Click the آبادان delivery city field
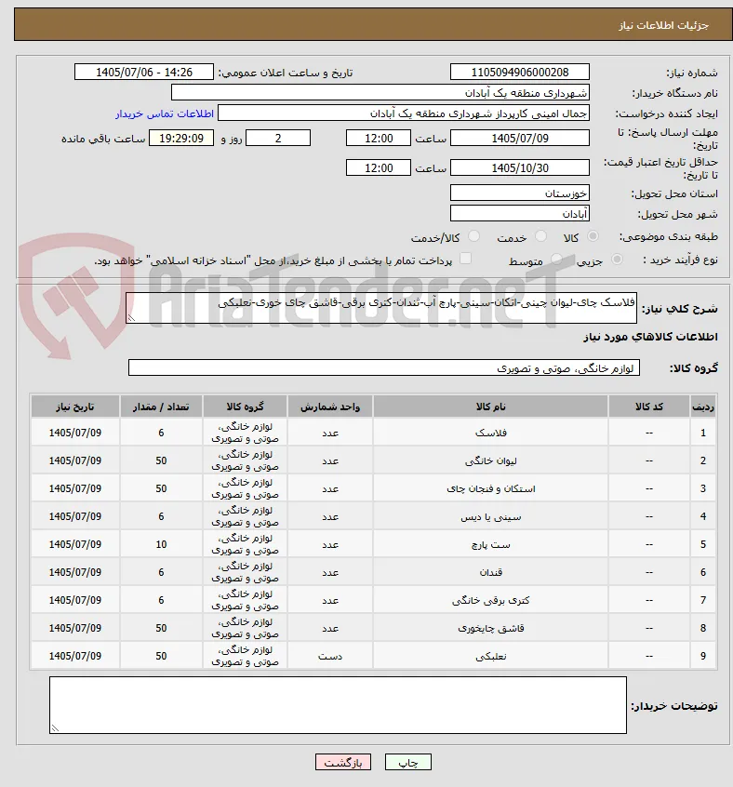The image size is (733, 787). [x=520, y=214]
